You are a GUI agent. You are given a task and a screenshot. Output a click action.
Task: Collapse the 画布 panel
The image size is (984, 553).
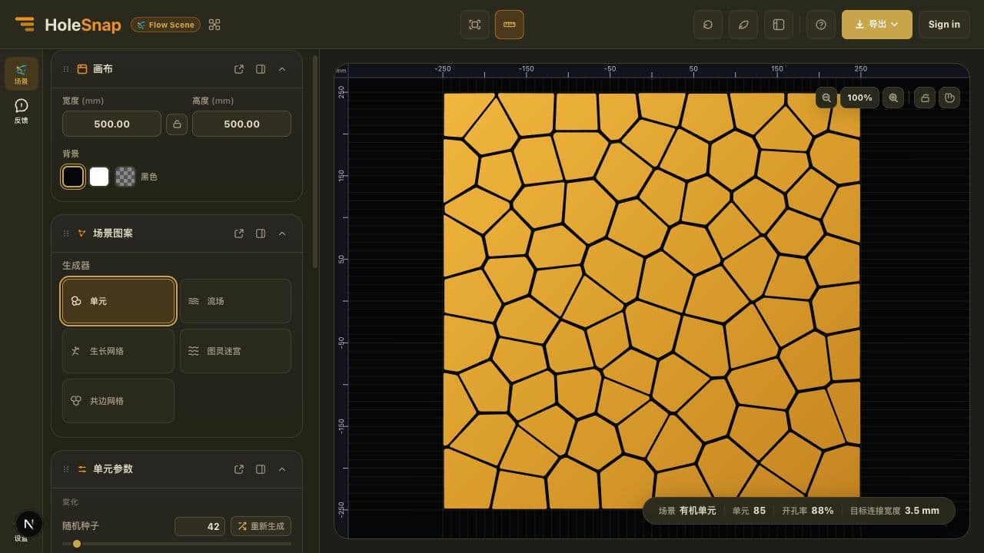pos(282,69)
